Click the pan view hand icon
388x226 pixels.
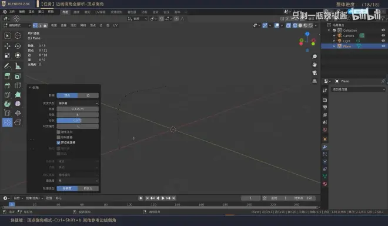[315, 64]
